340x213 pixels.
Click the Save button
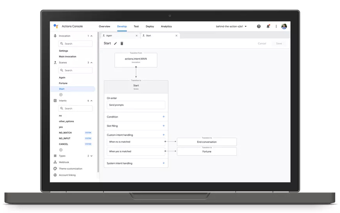tap(279, 43)
